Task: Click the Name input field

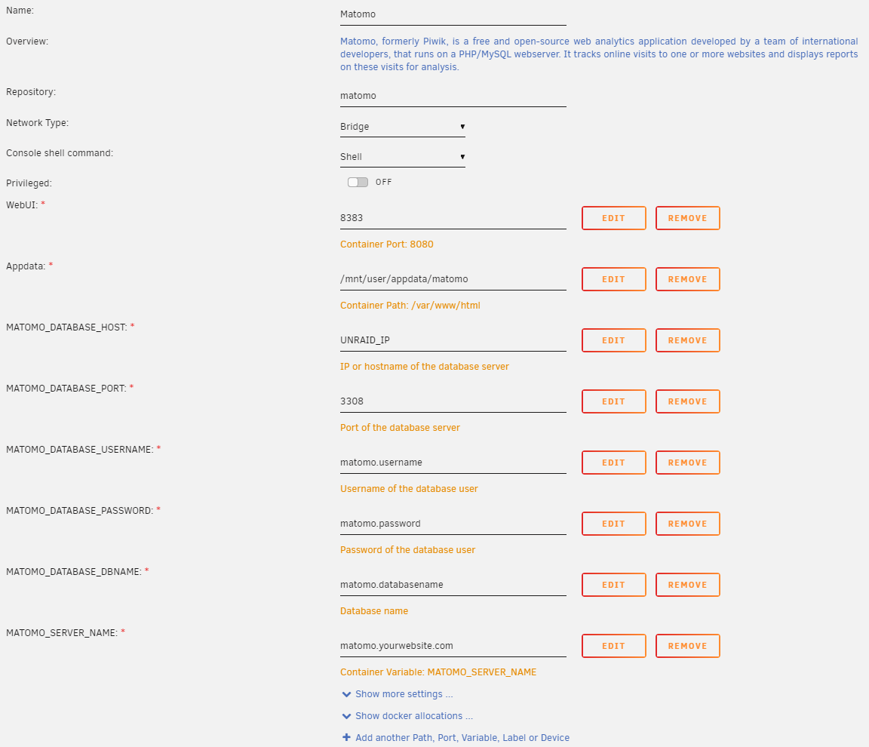Action: (453, 14)
